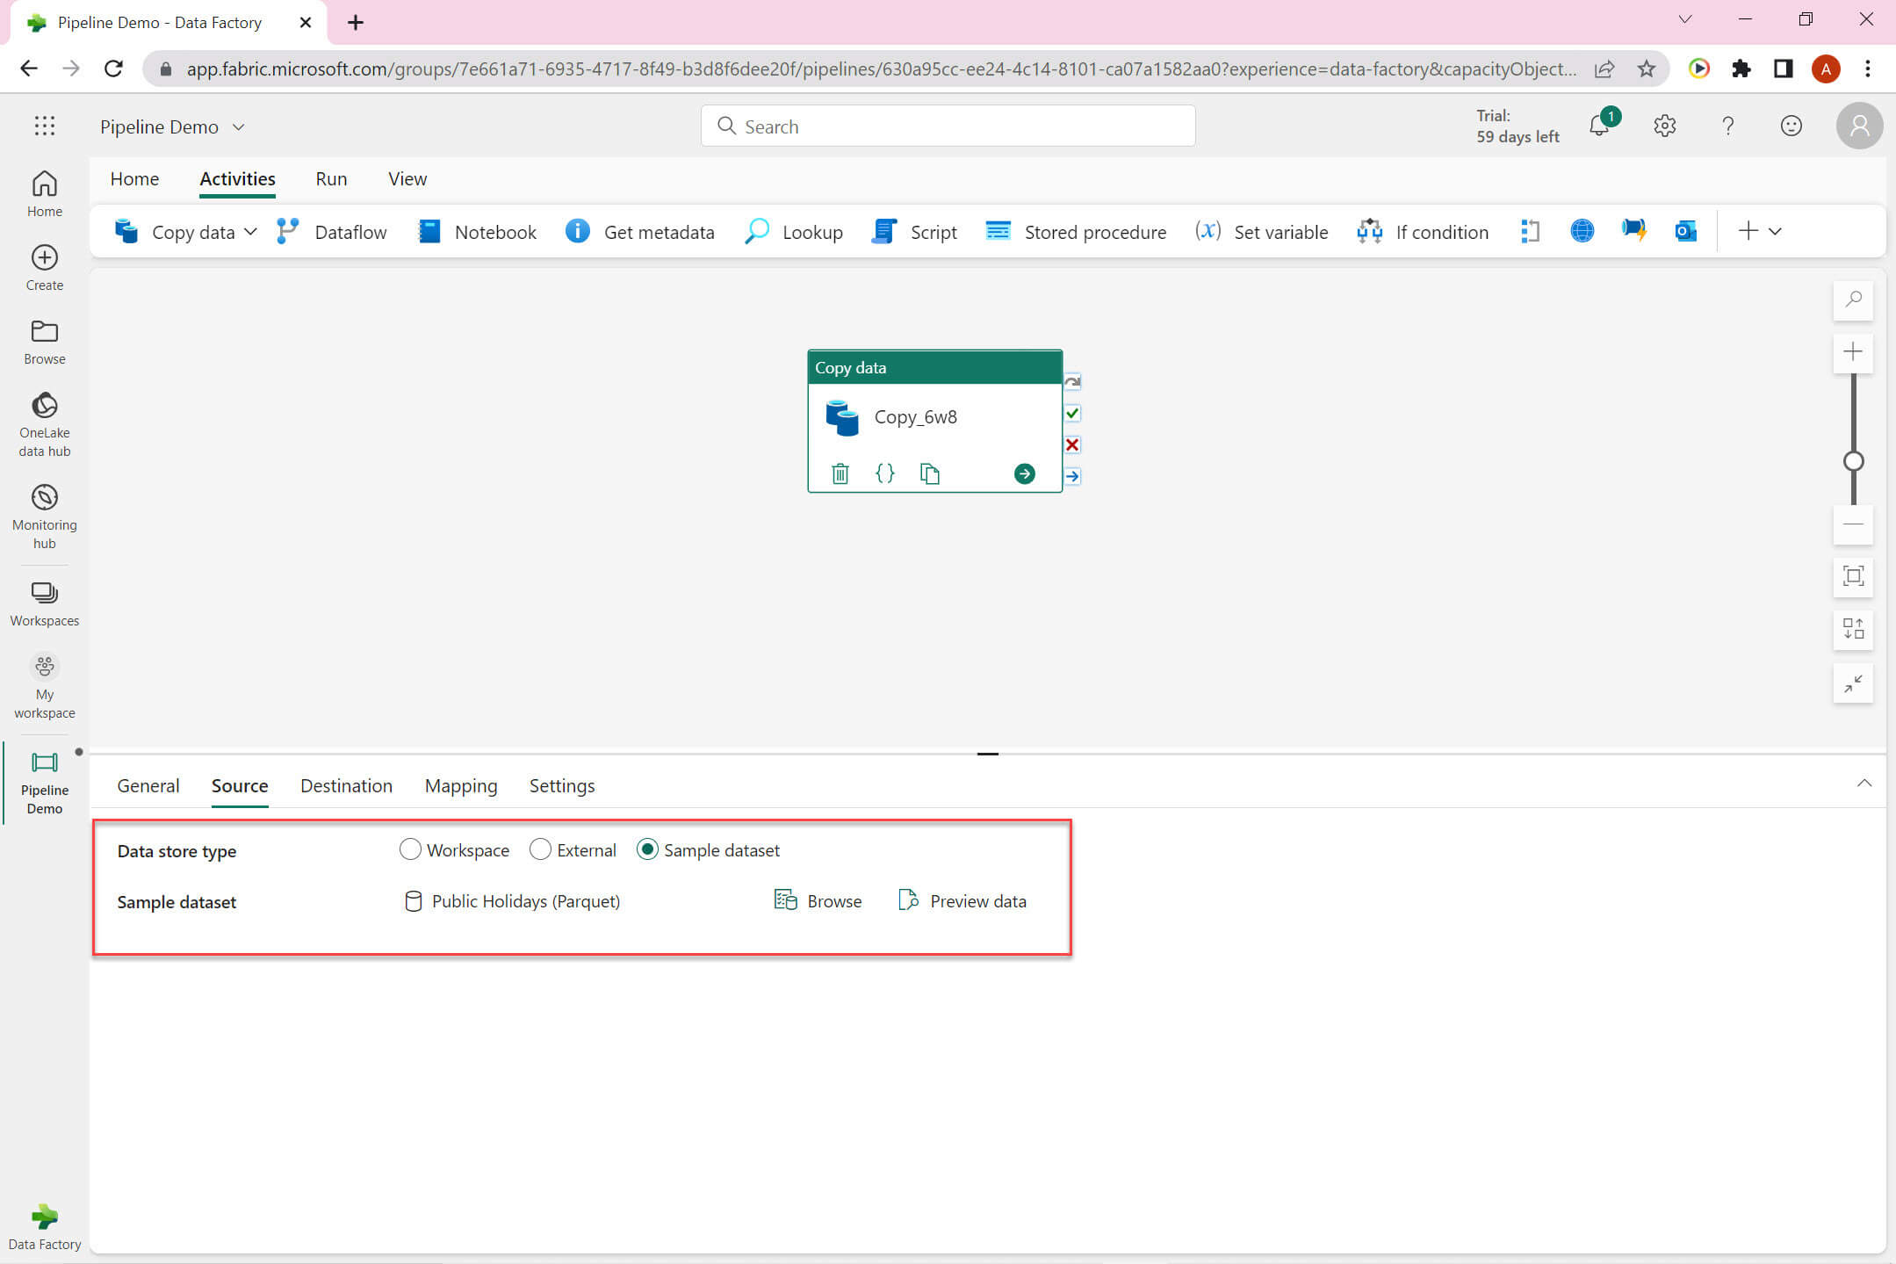The image size is (1896, 1264).
Task: Click the delete trash icon on Copy_6w8
Action: coord(840,474)
